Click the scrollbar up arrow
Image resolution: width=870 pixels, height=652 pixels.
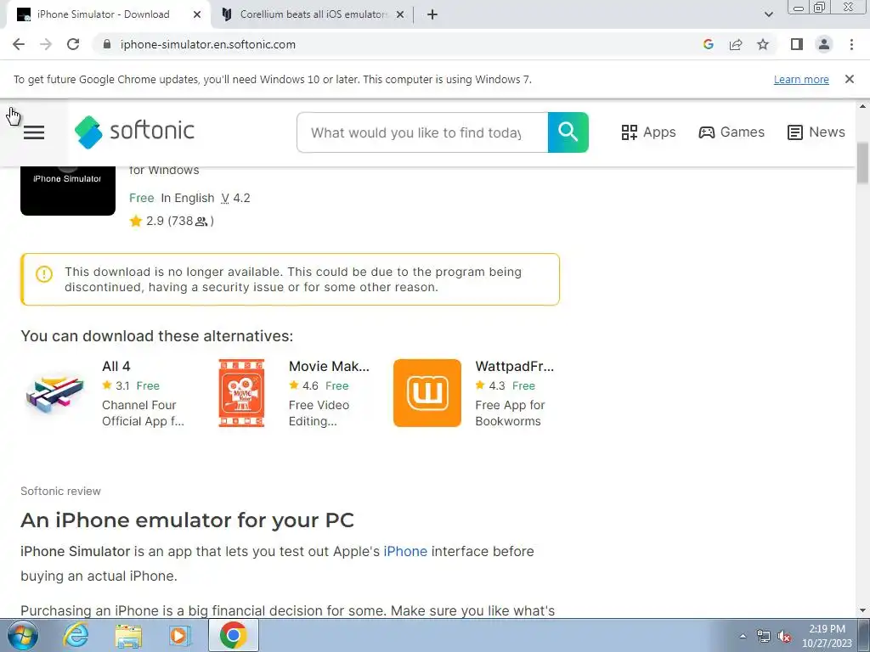click(863, 106)
